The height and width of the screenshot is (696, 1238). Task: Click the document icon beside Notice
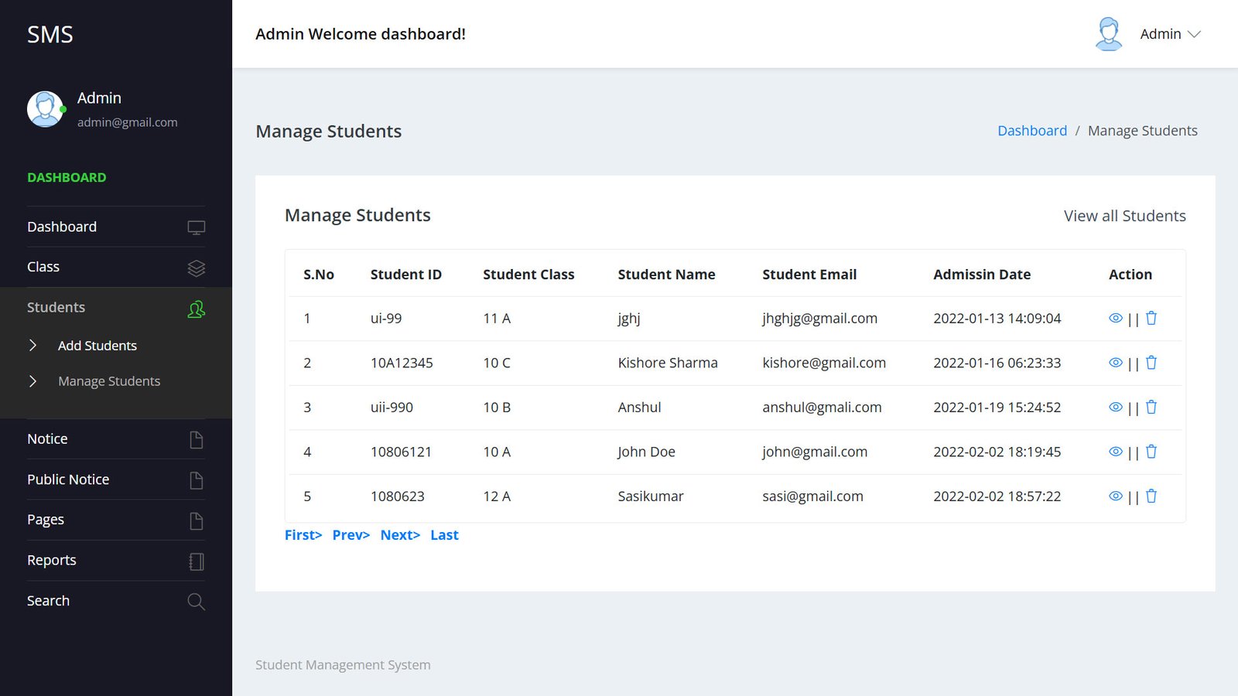[197, 439]
